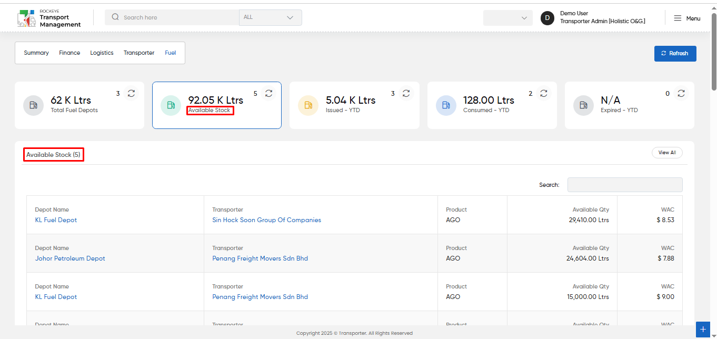Click the Copyright 2025 footer text
The height and width of the screenshot is (339, 717).
click(x=354, y=333)
